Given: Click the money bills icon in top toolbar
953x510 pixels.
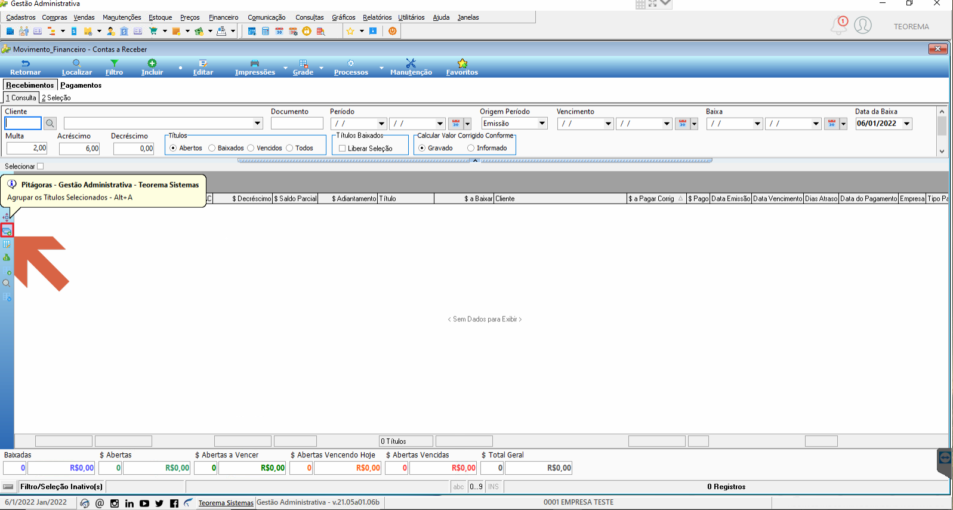Looking at the screenshot, I should point(199,31).
